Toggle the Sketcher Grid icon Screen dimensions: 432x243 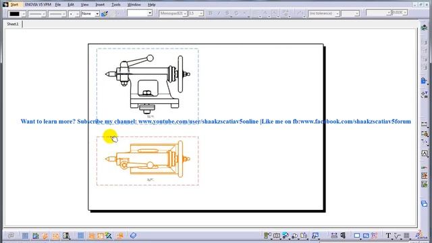pyautogui.click(x=25, y=236)
